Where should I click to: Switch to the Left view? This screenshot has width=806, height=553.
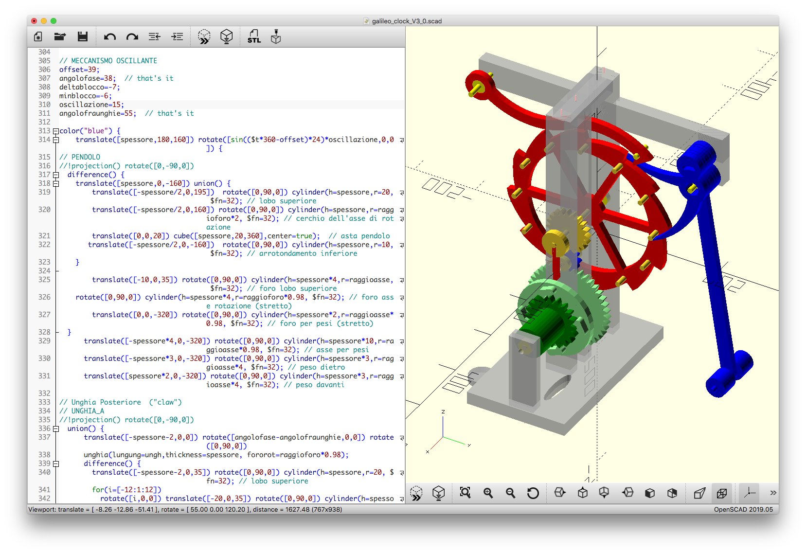click(627, 493)
